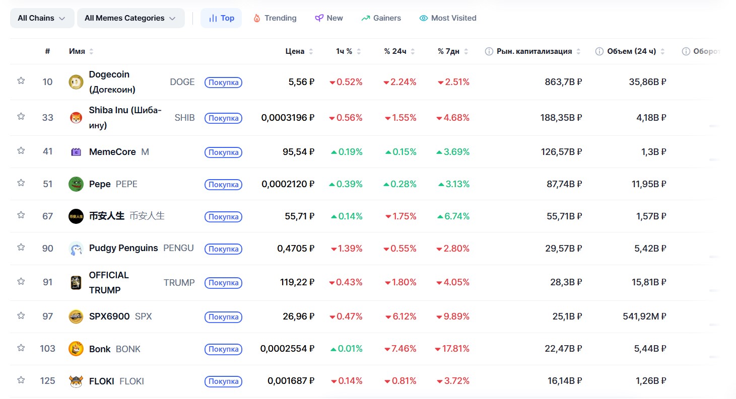Viewport: 736px width, 399px height.
Task: Star Dogecoin to add to watchlist
Action: coord(21,81)
